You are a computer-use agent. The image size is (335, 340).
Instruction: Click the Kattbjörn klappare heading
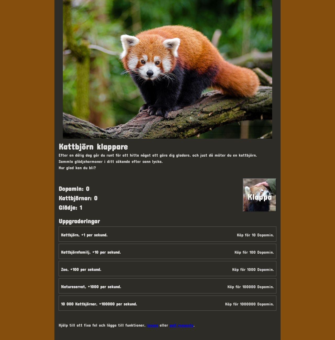click(x=93, y=146)
